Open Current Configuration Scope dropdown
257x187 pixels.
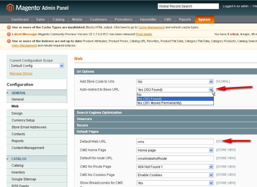[37, 66]
